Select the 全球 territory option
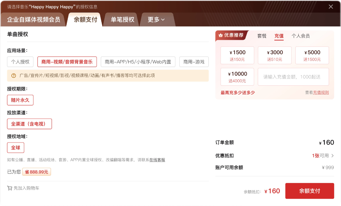The image size is (341, 206). click(16, 148)
